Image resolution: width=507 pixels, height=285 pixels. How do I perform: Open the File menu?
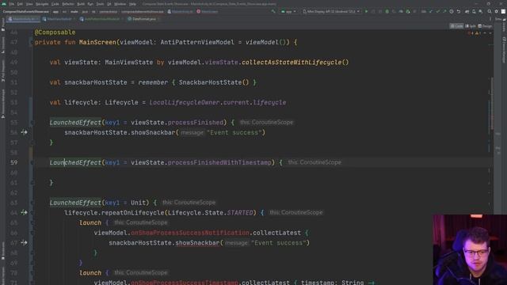pos(12,4)
